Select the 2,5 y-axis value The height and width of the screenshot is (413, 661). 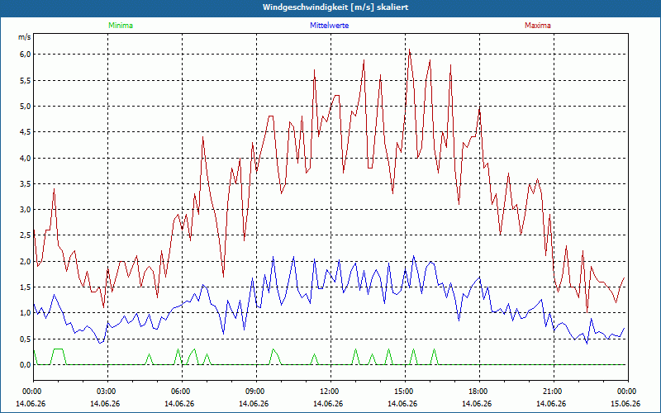(26, 235)
